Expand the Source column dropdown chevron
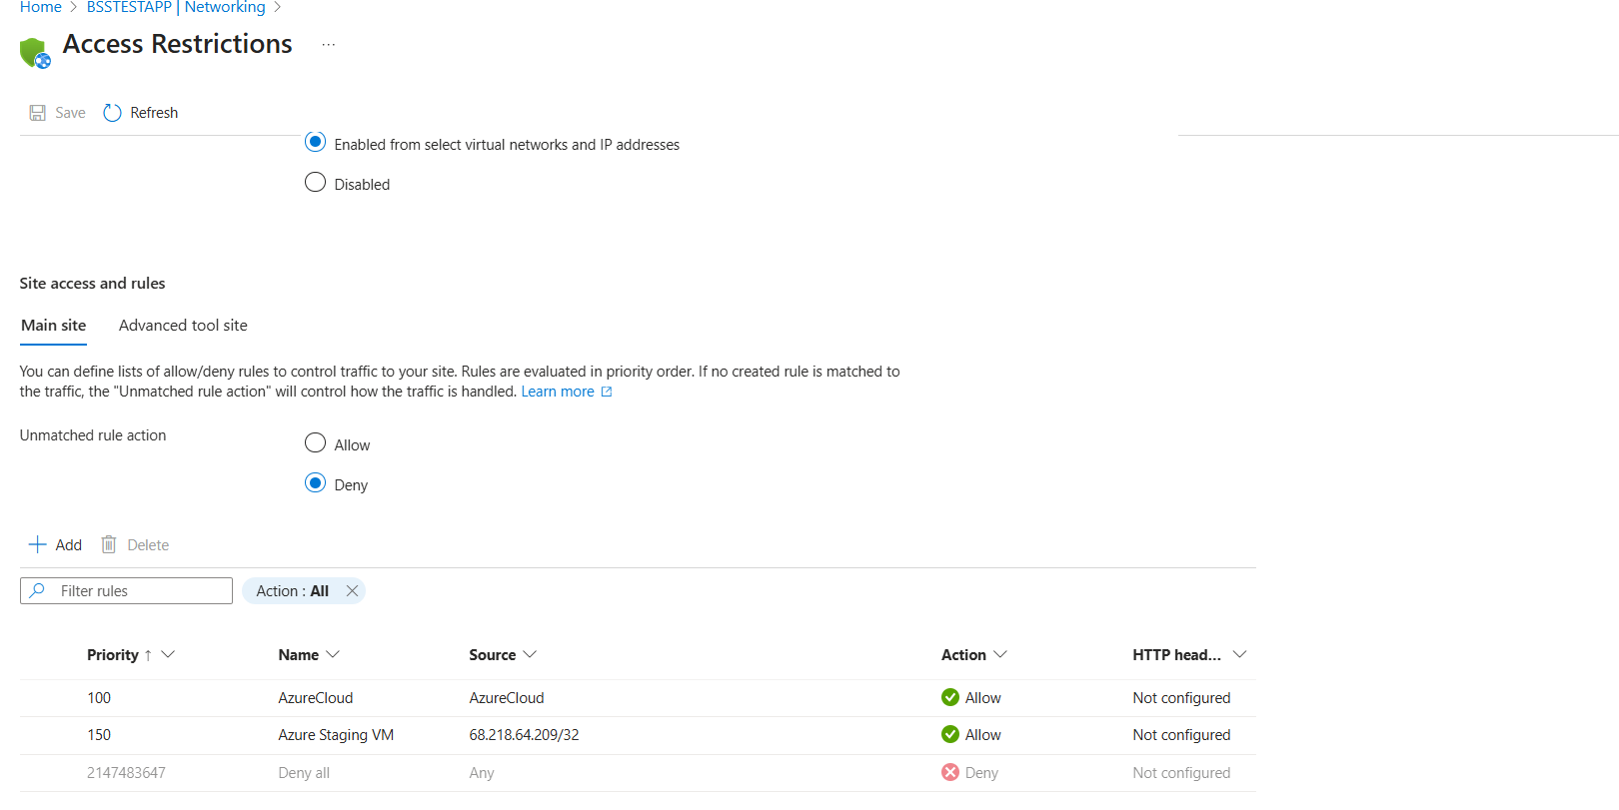Screen dimensions: 1619x810 (x=530, y=654)
